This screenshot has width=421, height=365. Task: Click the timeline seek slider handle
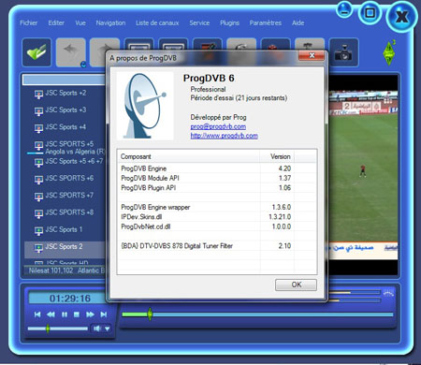150,314
